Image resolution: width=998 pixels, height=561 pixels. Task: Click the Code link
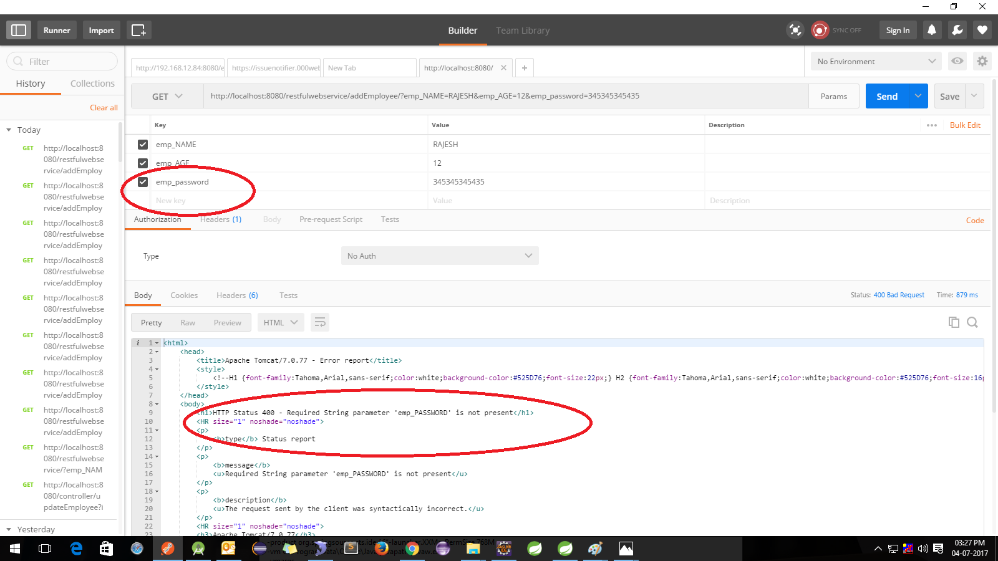pyautogui.click(x=974, y=220)
